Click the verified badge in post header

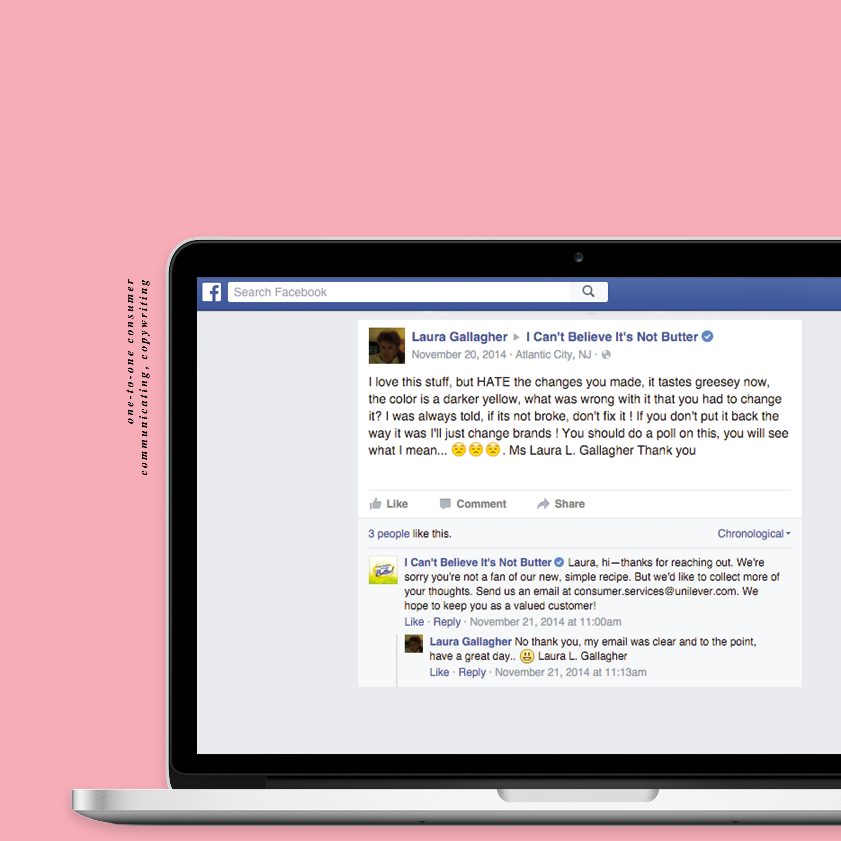pos(707,336)
